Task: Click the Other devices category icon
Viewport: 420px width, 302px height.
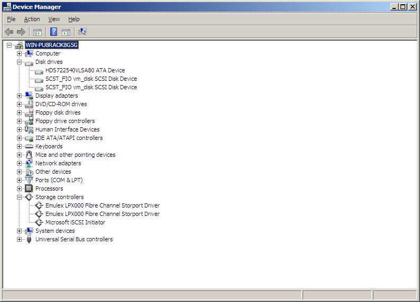Action: click(x=29, y=172)
